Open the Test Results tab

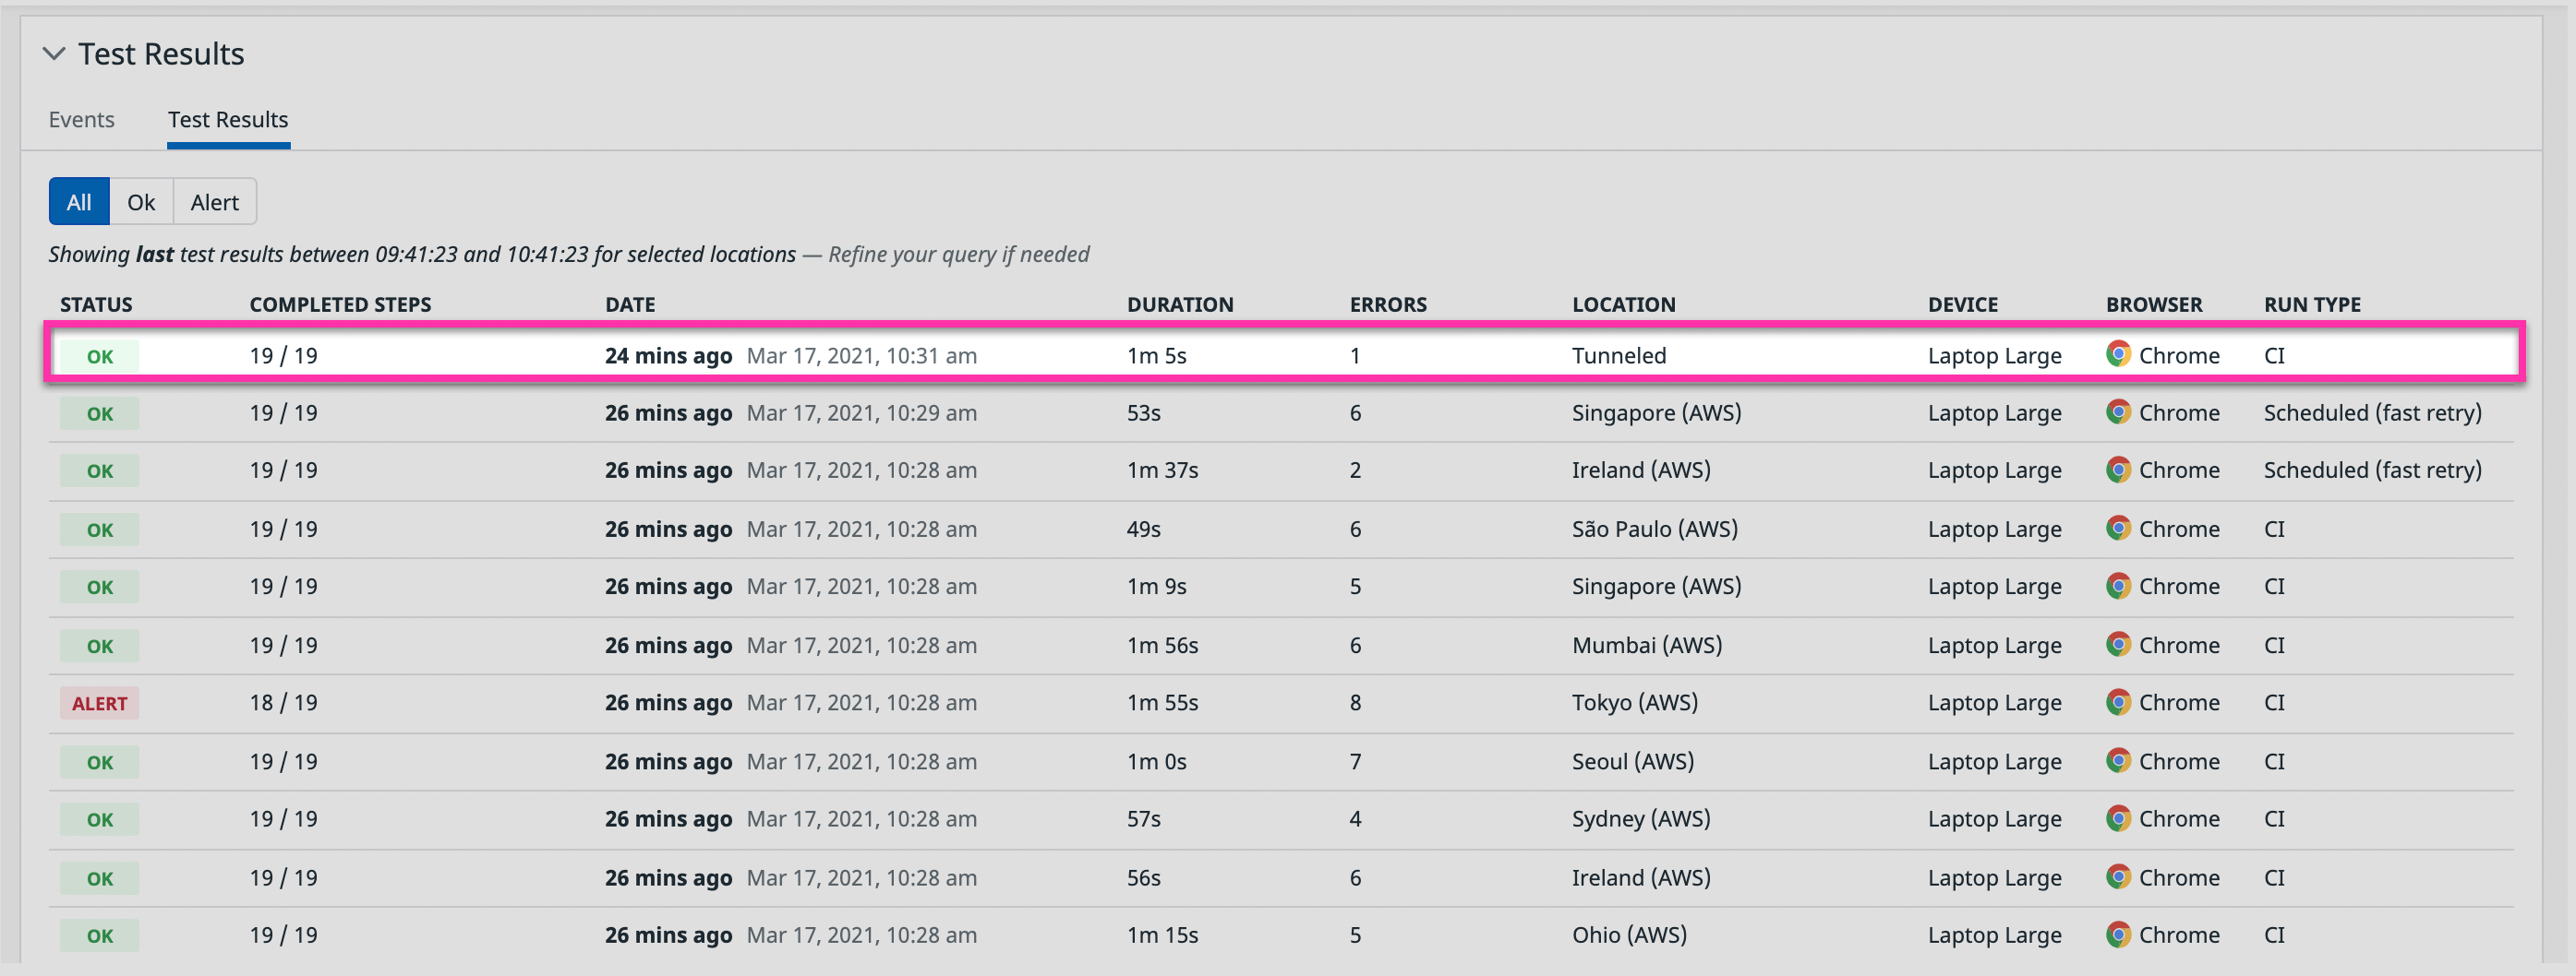click(x=228, y=119)
